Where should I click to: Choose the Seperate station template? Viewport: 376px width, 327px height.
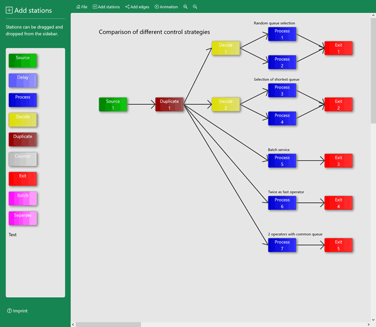(x=23, y=218)
